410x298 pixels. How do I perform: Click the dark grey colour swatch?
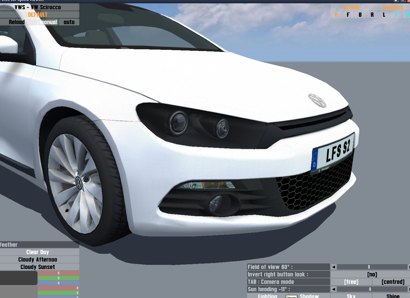(19, 278)
